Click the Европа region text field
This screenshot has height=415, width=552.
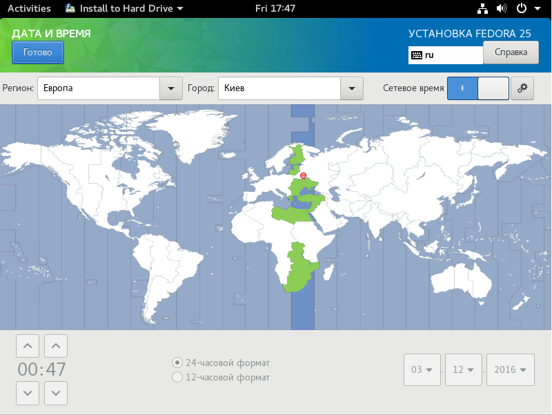(x=99, y=88)
